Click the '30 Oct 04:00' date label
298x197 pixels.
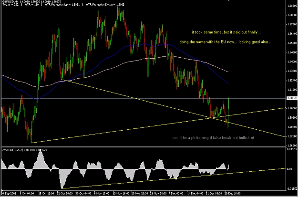[83, 194]
